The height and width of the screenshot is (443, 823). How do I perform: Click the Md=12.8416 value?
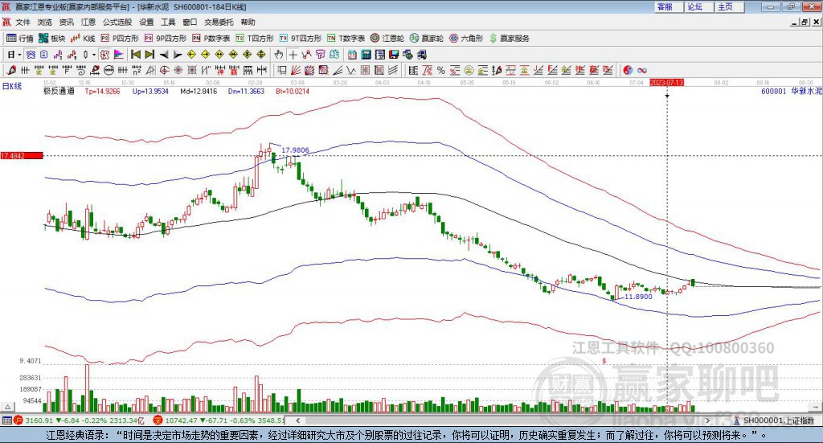[199, 92]
